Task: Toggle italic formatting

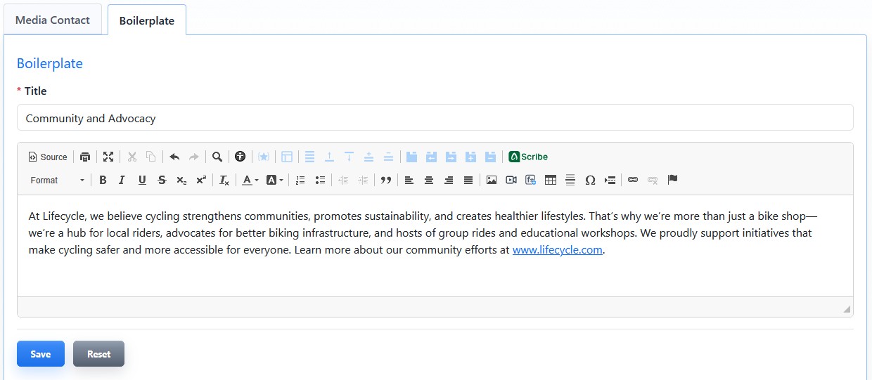Action: coord(122,181)
